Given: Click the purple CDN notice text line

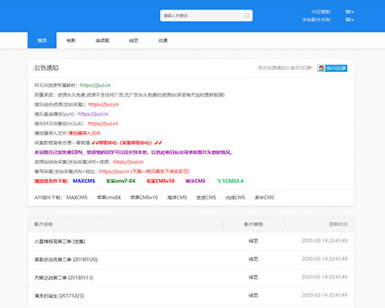Looking at the screenshot, I should (x=133, y=152).
